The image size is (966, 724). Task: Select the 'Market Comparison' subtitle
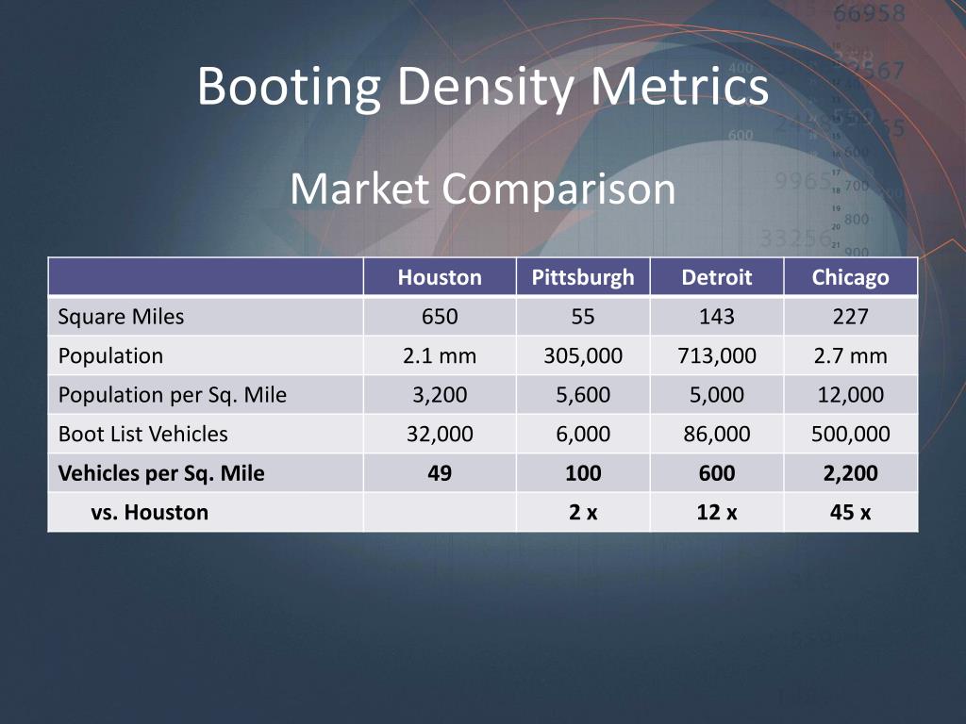click(x=483, y=189)
